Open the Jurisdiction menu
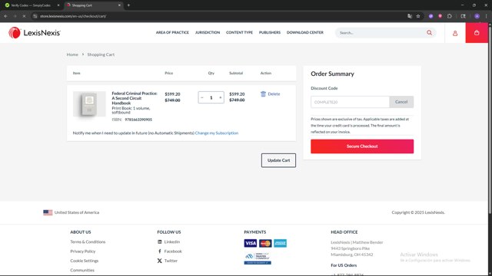This screenshot has width=492, height=276. pos(208,32)
